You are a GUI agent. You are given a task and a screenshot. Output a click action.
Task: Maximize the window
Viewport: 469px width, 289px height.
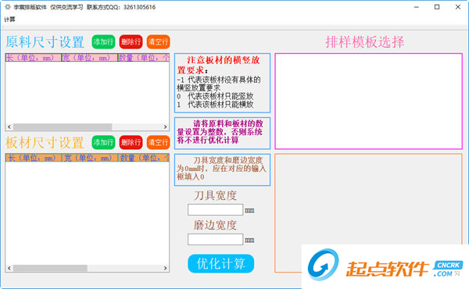pyautogui.click(x=437, y=7)
